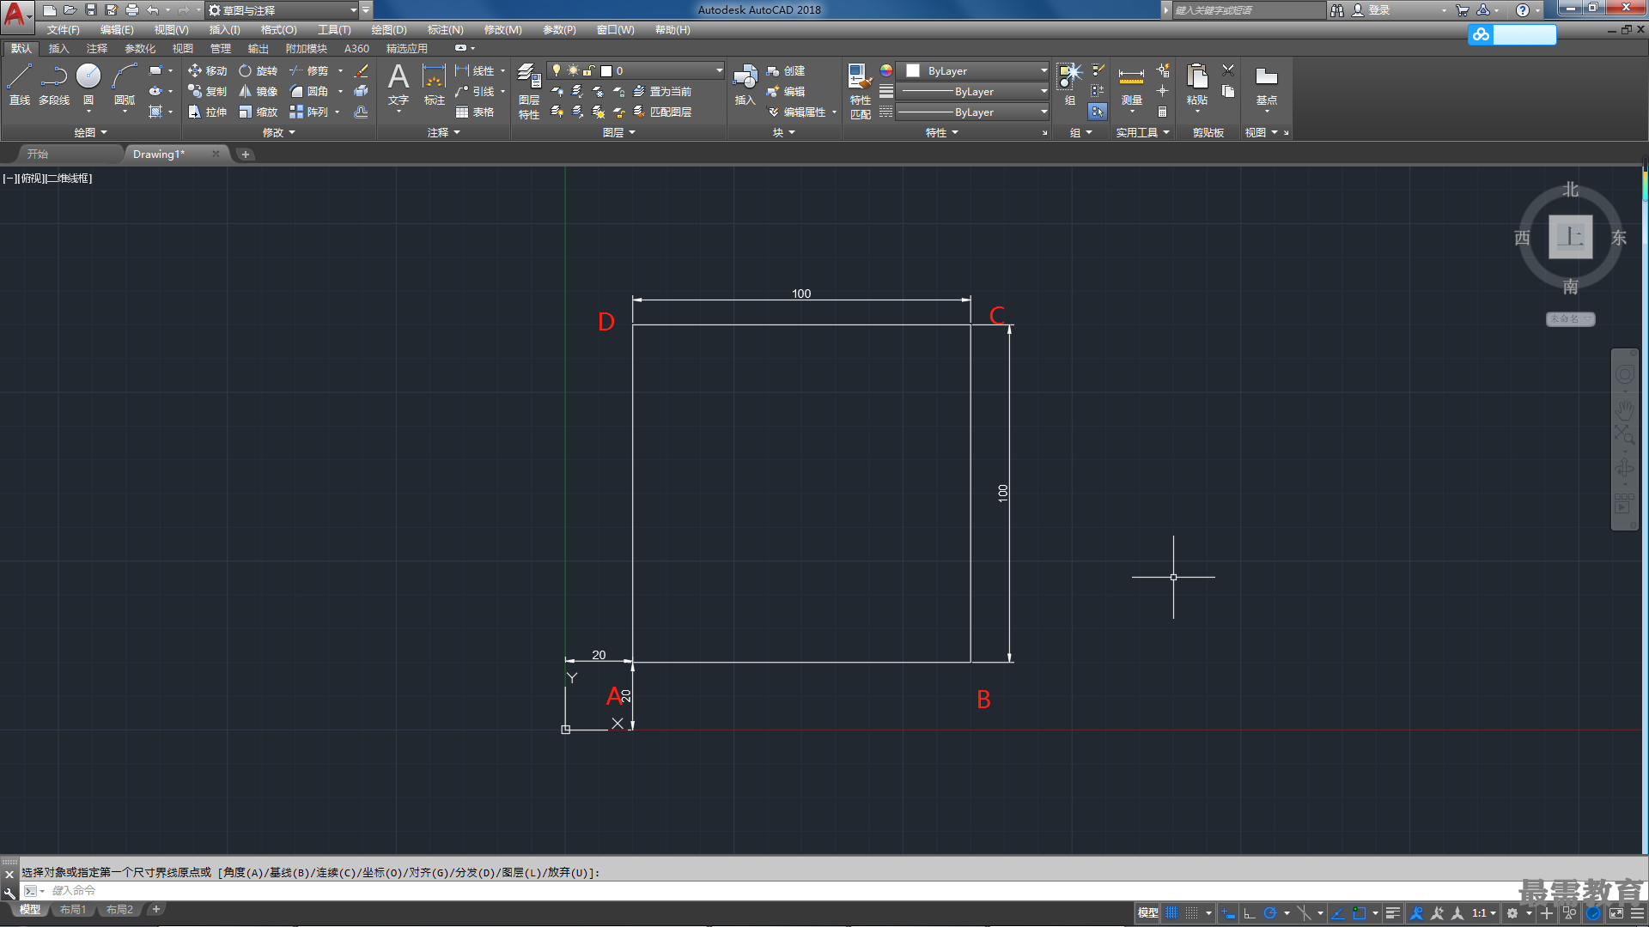Viewport: 1649px width, 927px height.
Task: Switch to the 注释 ribbon tab
Action: point(97,48)
